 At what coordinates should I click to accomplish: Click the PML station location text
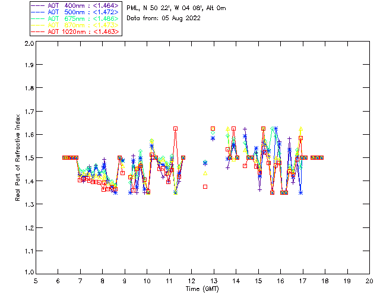pyautogui.click(x=176, y=8)
